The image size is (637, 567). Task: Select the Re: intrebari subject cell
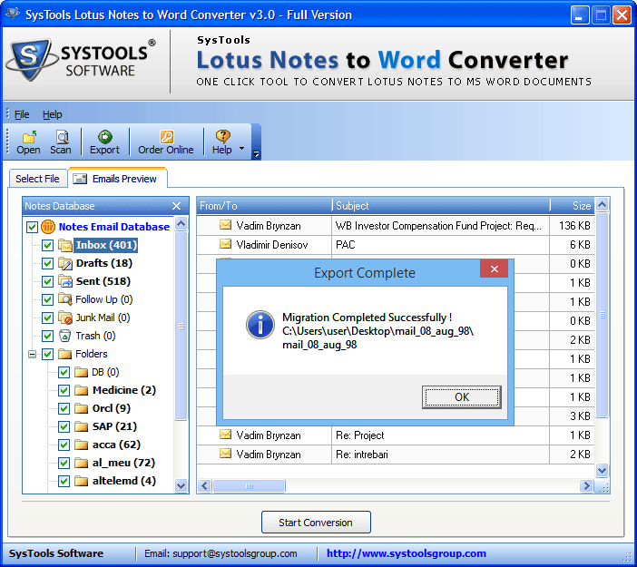(440, 455)
